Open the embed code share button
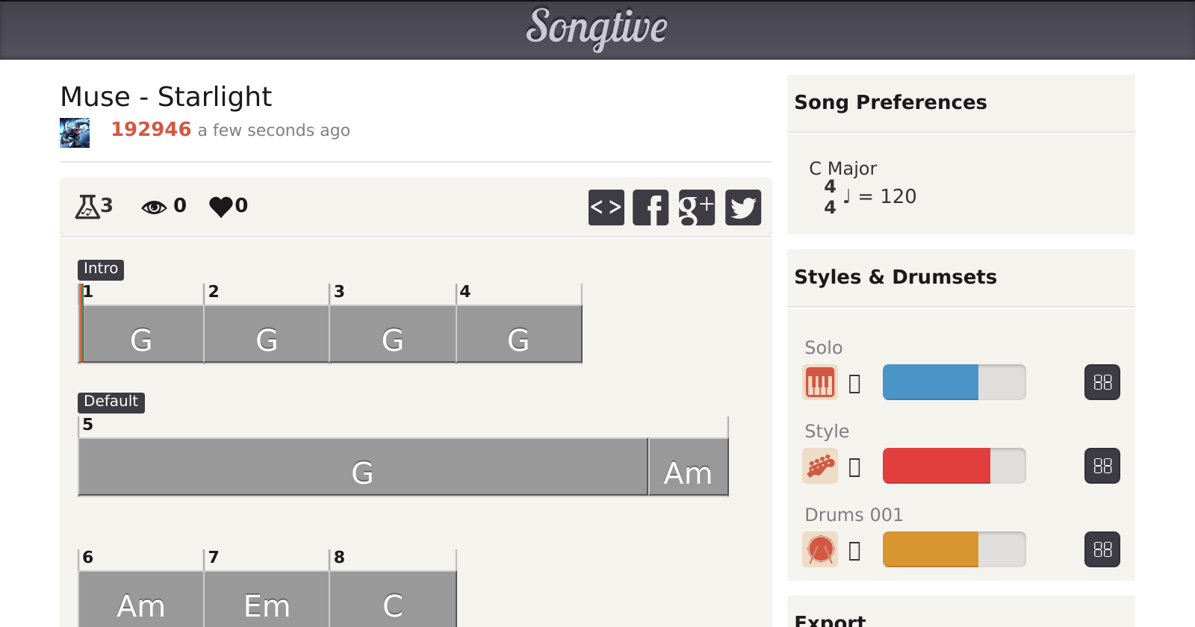This screenshot has width=1195, height=627. coord(606,207)
